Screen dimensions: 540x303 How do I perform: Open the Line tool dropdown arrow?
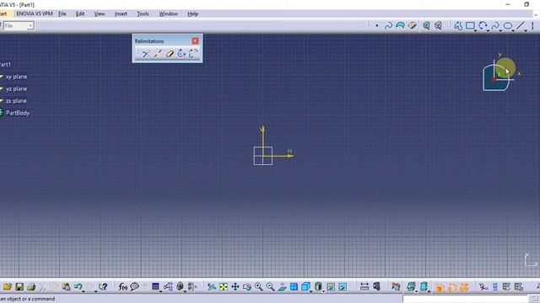tap(526, 30)
